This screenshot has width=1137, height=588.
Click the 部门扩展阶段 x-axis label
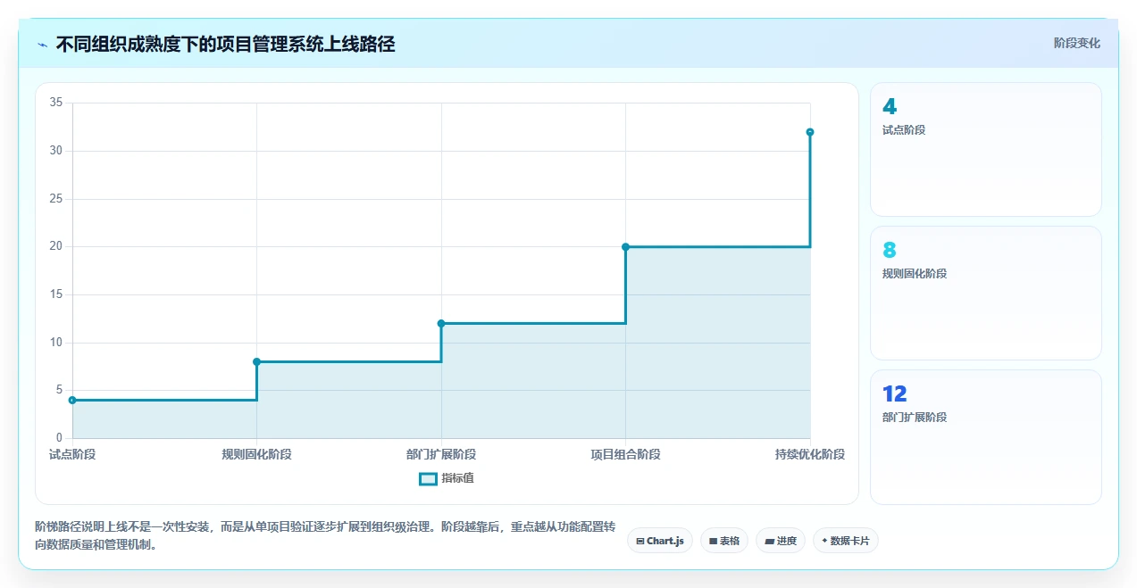441,454
